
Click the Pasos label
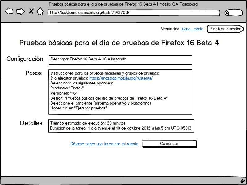pos(34,73)
